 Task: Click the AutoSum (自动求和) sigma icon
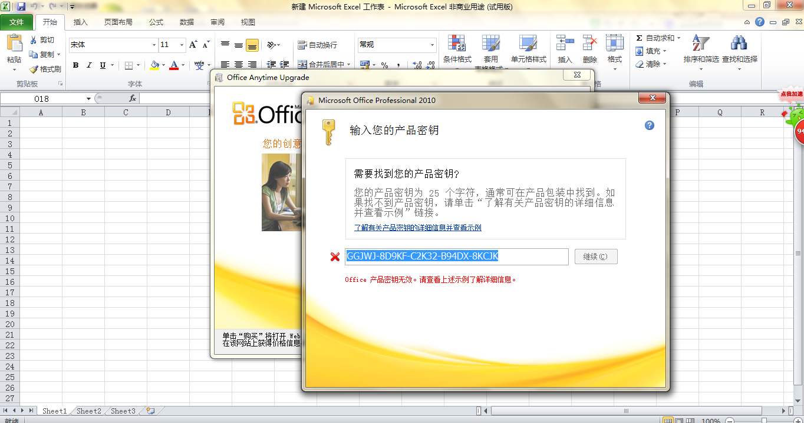pos(640,38)
